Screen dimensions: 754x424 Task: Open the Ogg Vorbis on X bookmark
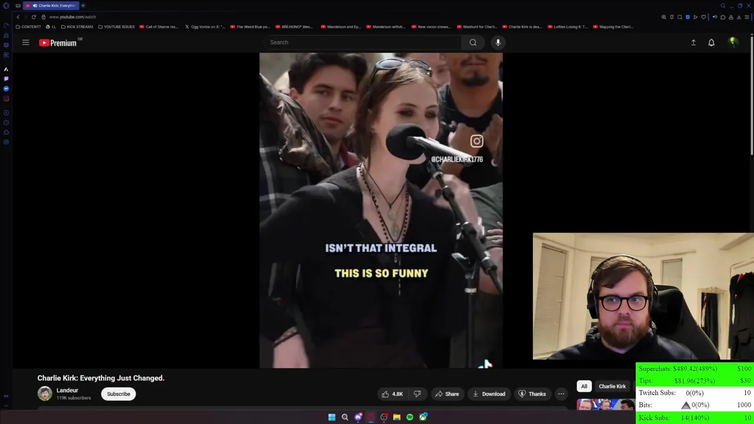[x=205, y=26]
